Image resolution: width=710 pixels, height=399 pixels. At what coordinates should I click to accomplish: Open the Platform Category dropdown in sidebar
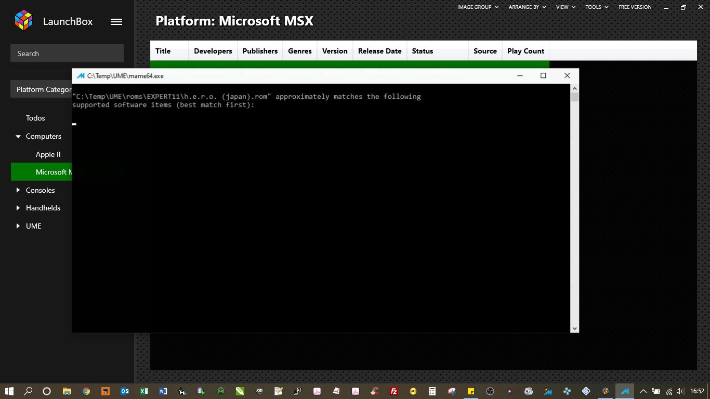tap(42, 89)
